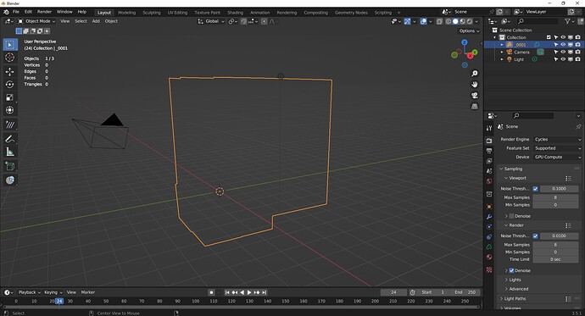
Task: Activate the Rotate tool
Action: (10, 84)
